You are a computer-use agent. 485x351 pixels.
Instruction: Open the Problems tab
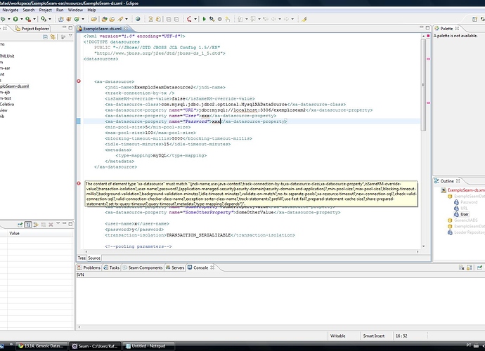point(89,267)
